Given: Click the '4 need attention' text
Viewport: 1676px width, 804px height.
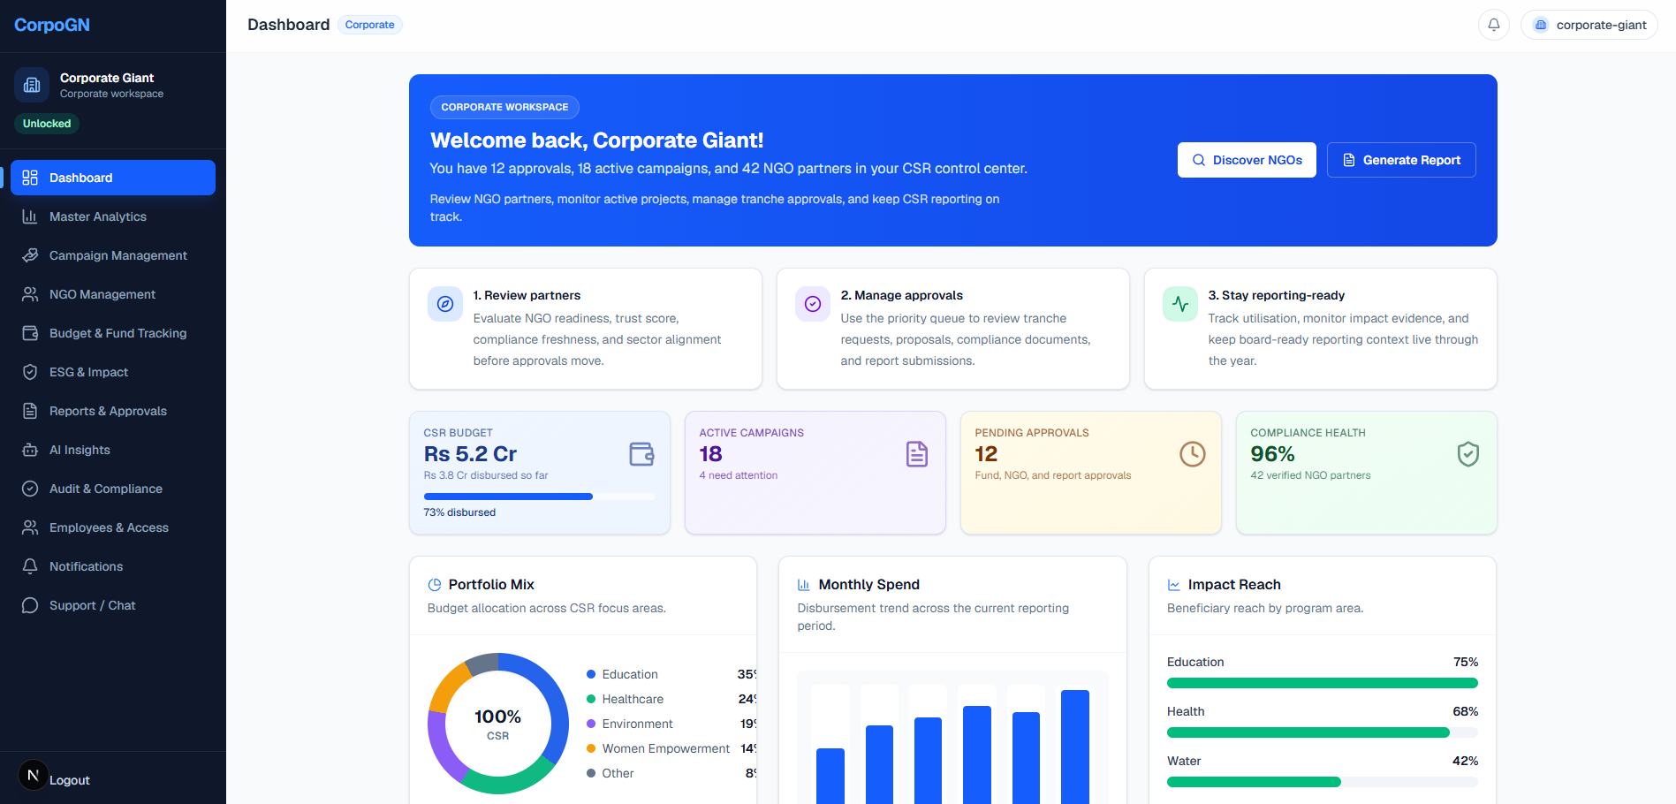Looking at the screenshot, I should pyautogui.click(x=739, y=475).
